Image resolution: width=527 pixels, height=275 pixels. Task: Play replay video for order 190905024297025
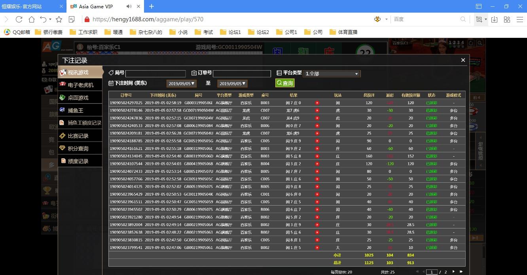(317, 103)
